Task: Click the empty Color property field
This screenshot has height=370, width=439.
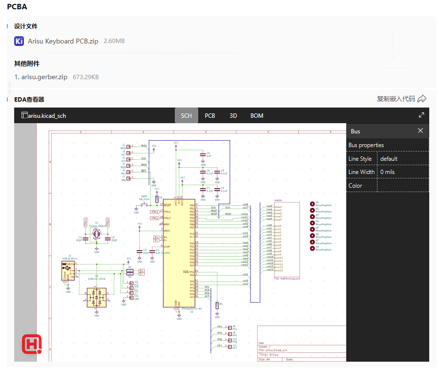Action: click(402, 186)
